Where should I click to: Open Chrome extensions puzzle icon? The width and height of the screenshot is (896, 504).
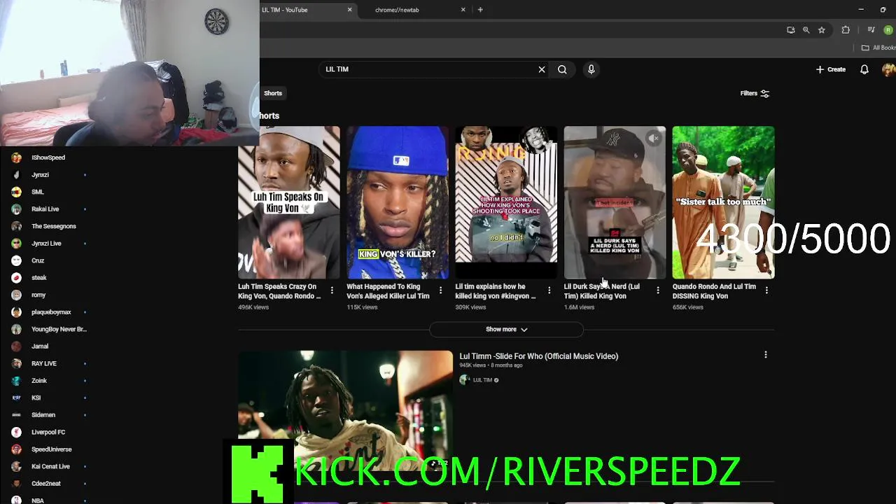tap(846, 30)
